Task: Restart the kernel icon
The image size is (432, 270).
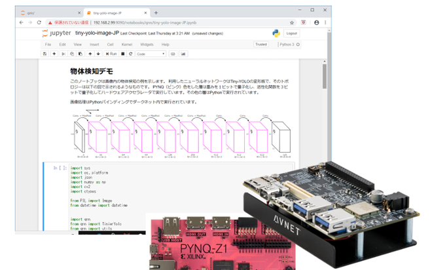Action: click(x=131, y=54)
